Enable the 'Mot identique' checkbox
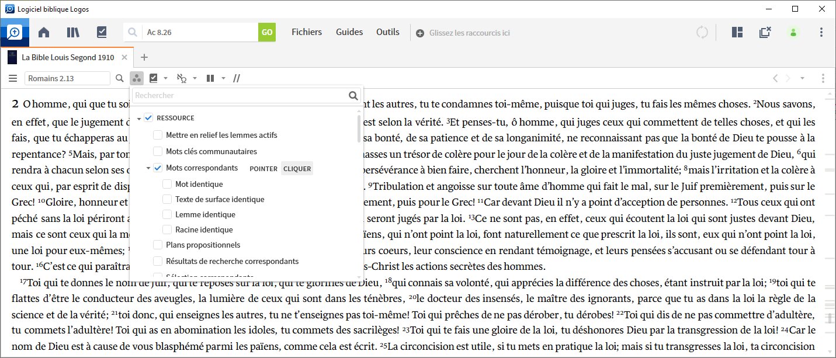 [167, 184]
